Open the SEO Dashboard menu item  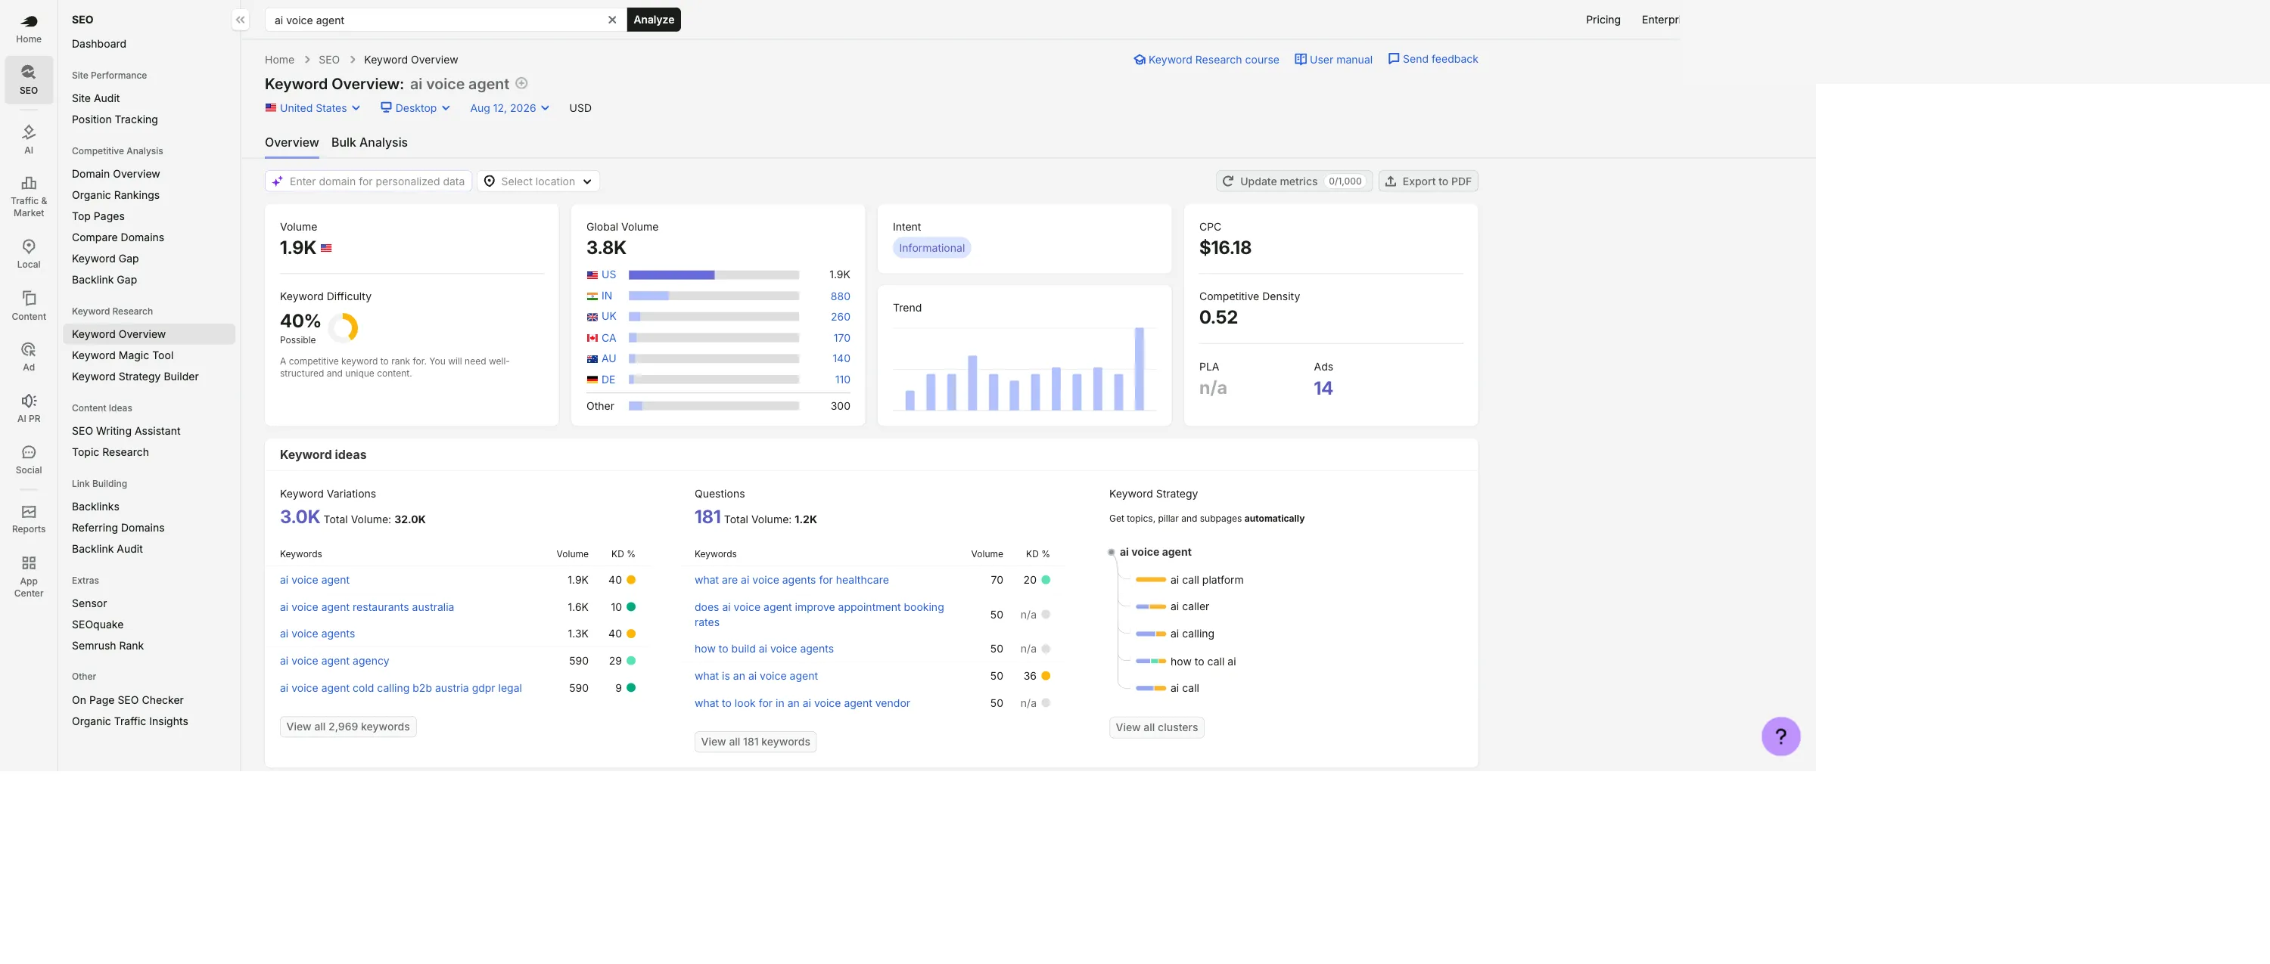pos(149,43)
